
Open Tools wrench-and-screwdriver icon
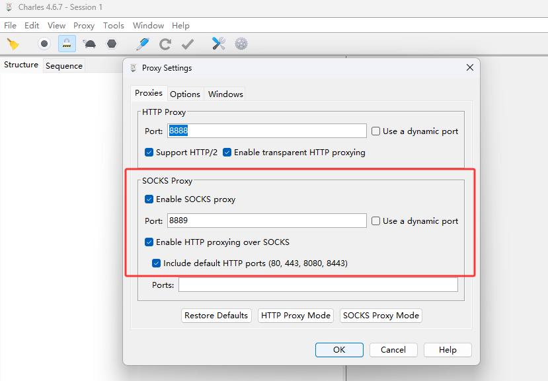click(218, 44)
